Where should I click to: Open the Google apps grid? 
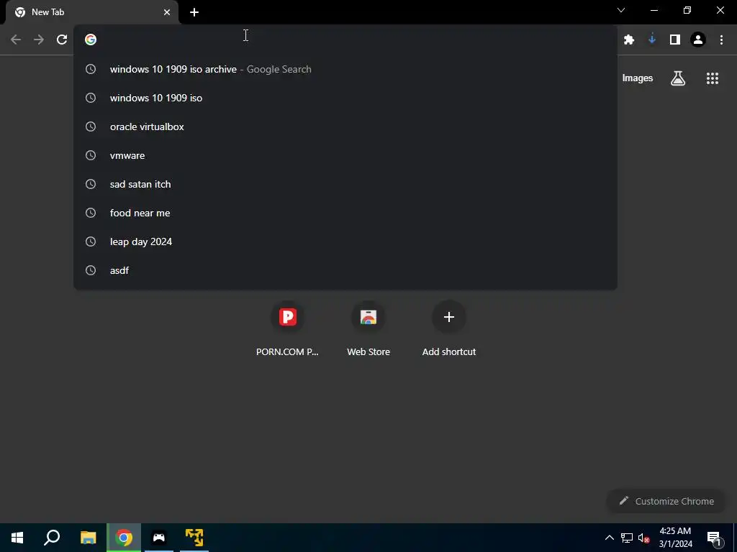713,78
